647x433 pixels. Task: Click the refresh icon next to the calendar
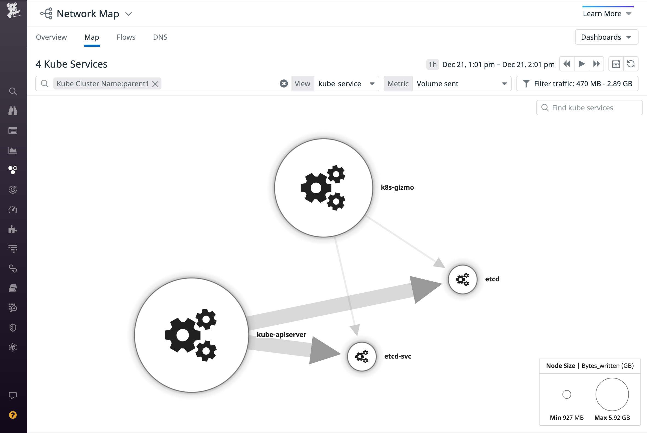(631, 64)
